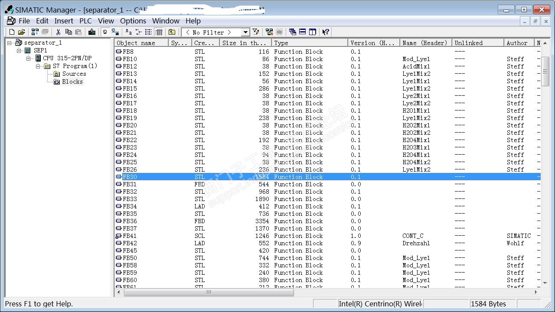Click the filter funnel icon
The image size is (555, 312).
click(x=256, y=32)
